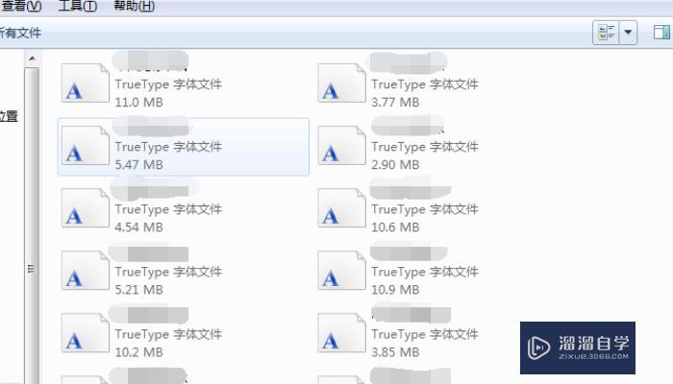673x384 pixels.
Task: Open the 查看(V) menu
Action: point(21,7)
